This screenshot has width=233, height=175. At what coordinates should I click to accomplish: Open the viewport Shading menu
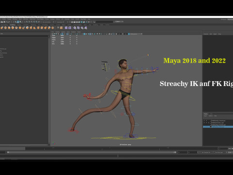tap(57, 32)
